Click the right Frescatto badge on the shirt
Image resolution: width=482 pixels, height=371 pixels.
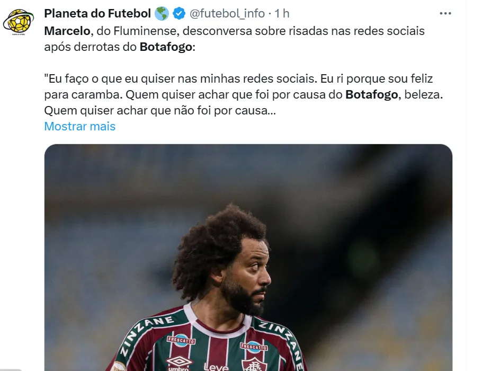[254, 347]
